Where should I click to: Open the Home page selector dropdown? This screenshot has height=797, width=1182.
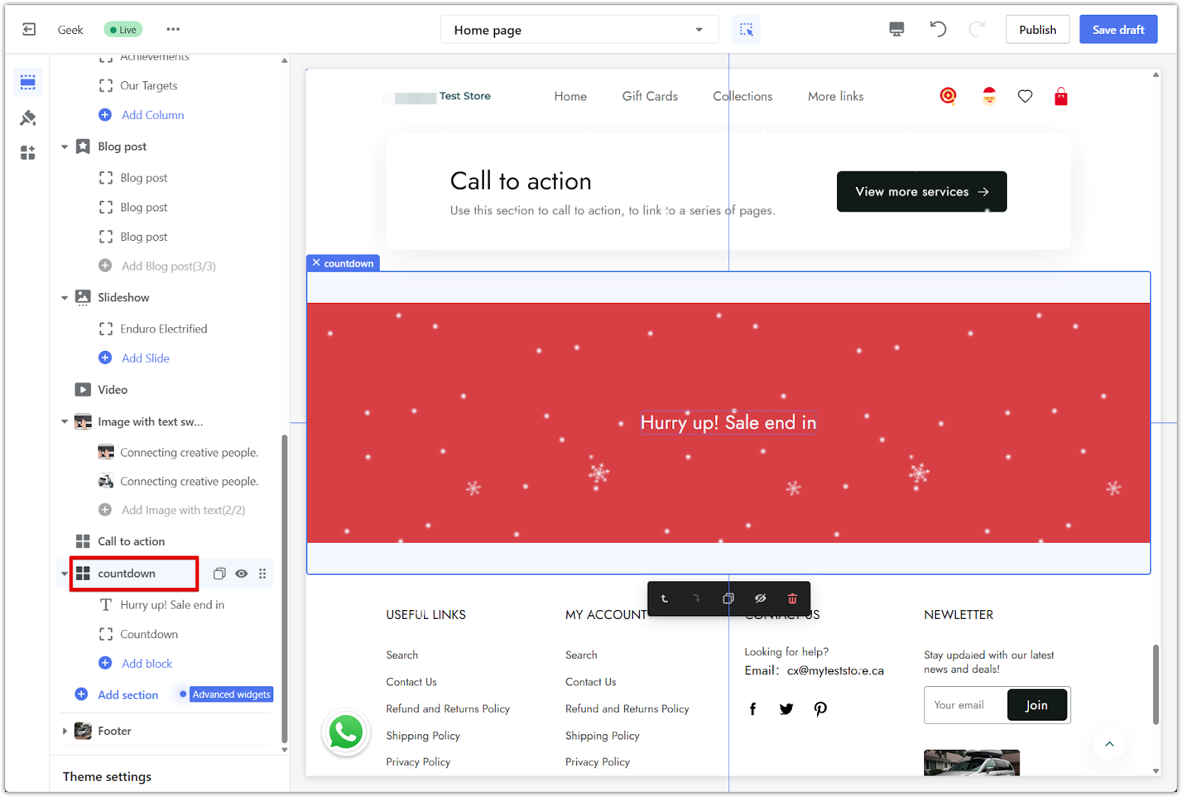coord(578,30)
